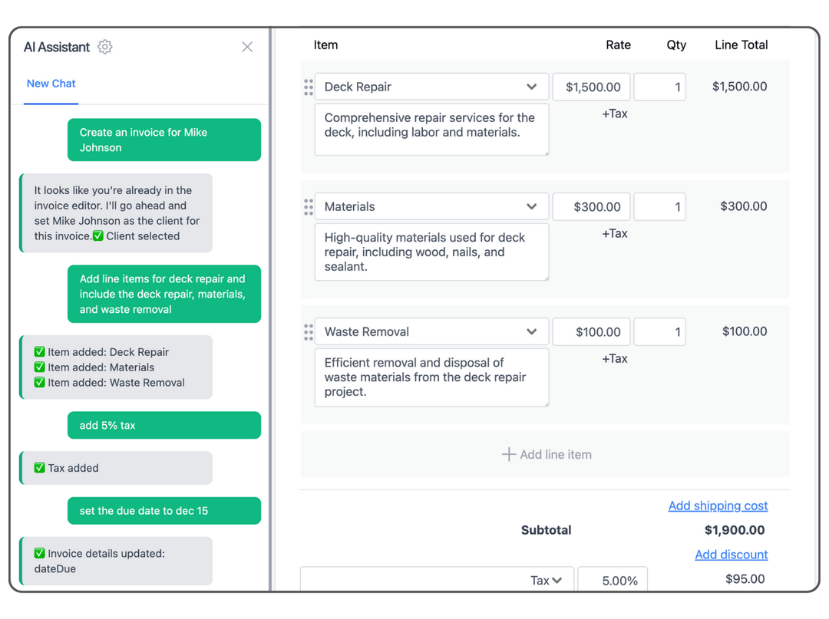Screen dimensions: 829x619
Task: Open the Deck Repair item dropdown
Action: click(x=532, y=87)
